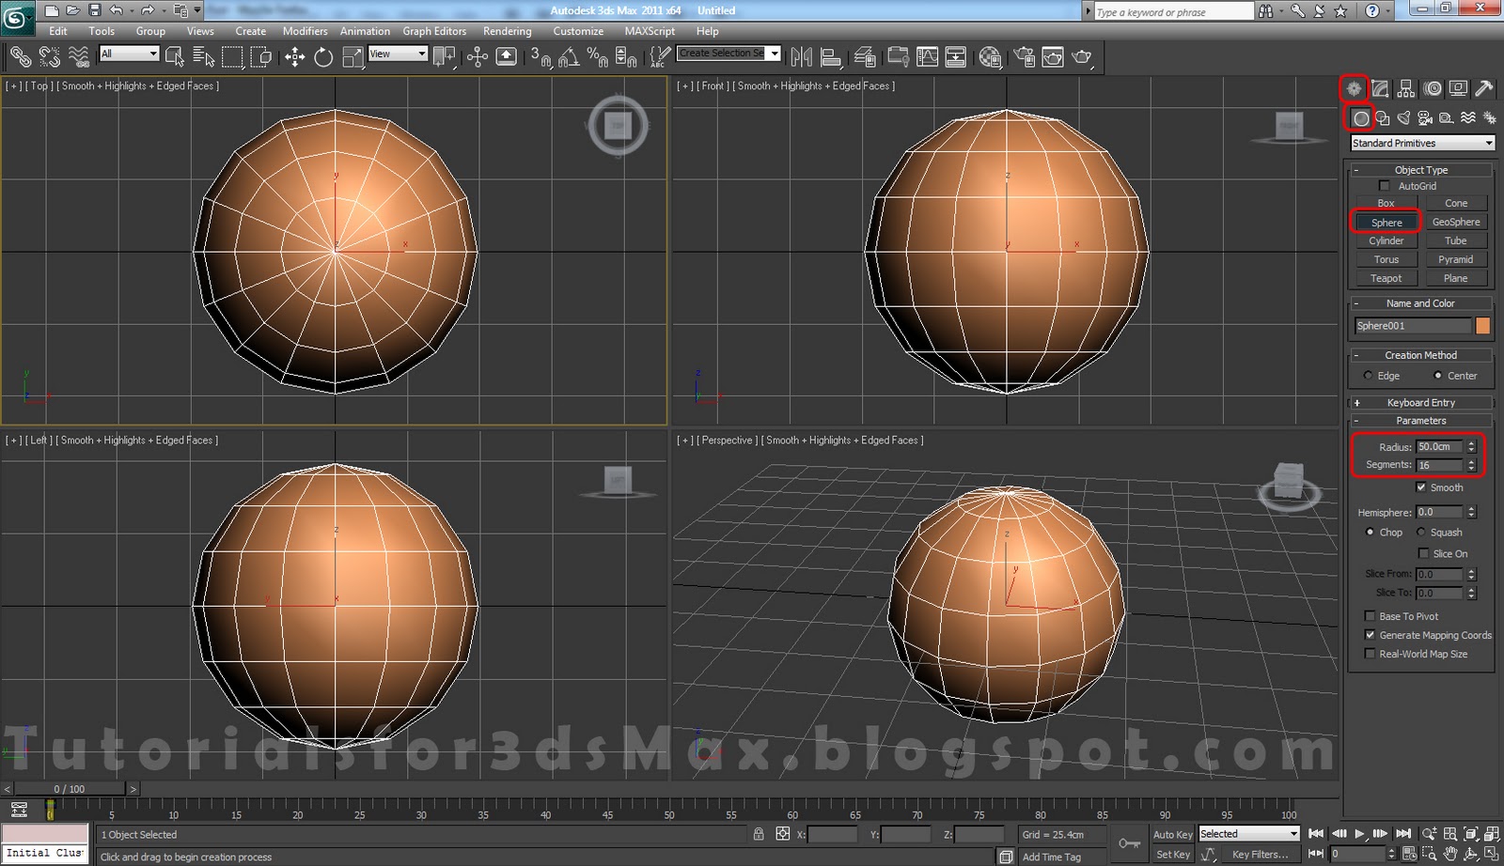The width and height of the screenshot is (1504, 866).
Task: Toggle the Angle Snap button
Action: 569,57
